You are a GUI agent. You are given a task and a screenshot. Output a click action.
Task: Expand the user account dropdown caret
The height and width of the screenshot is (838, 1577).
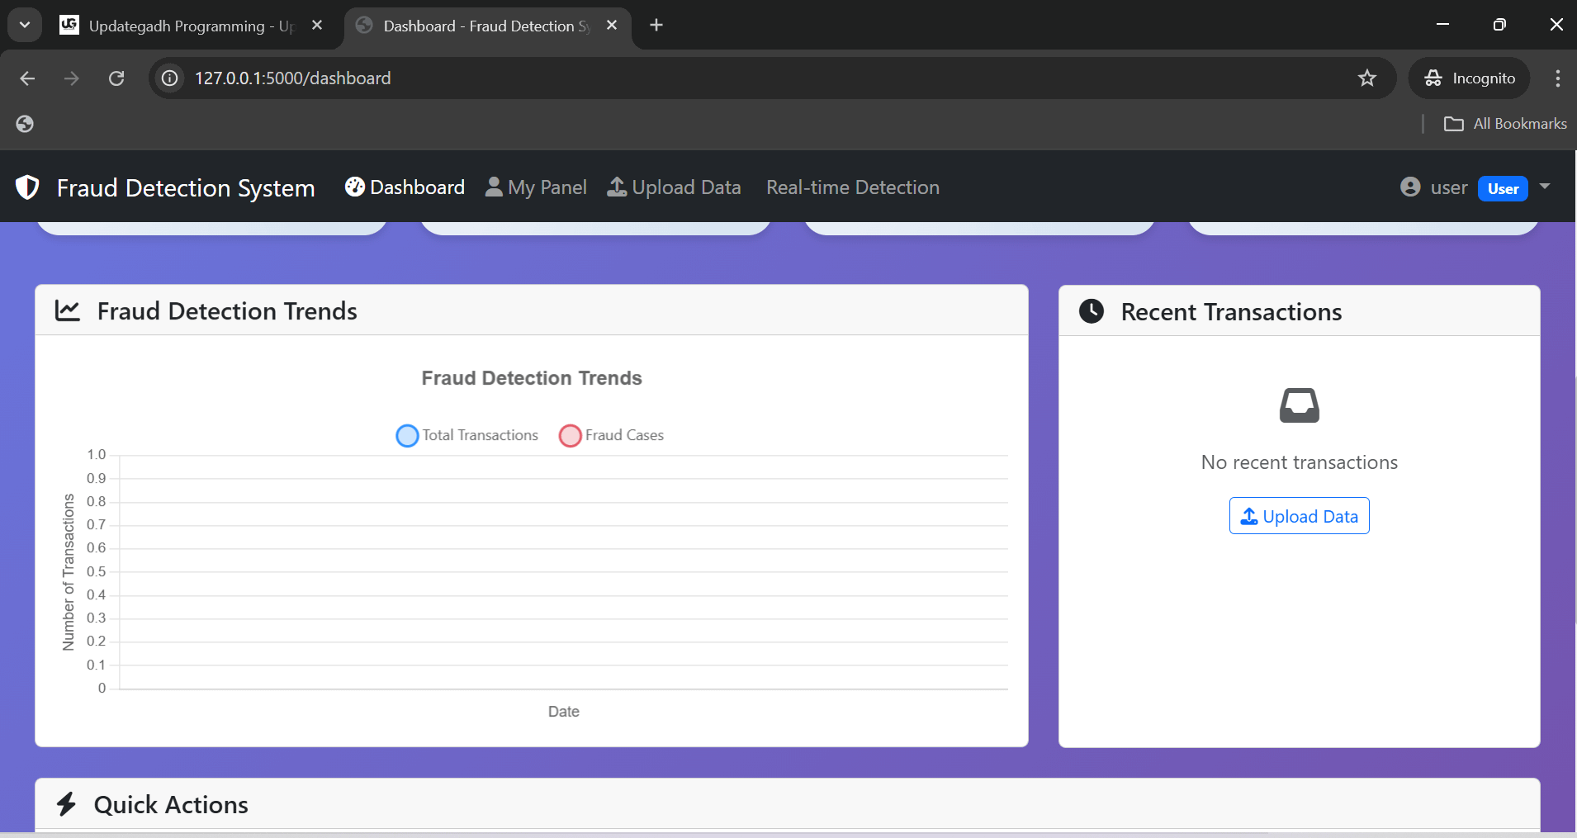(1545, 187)
